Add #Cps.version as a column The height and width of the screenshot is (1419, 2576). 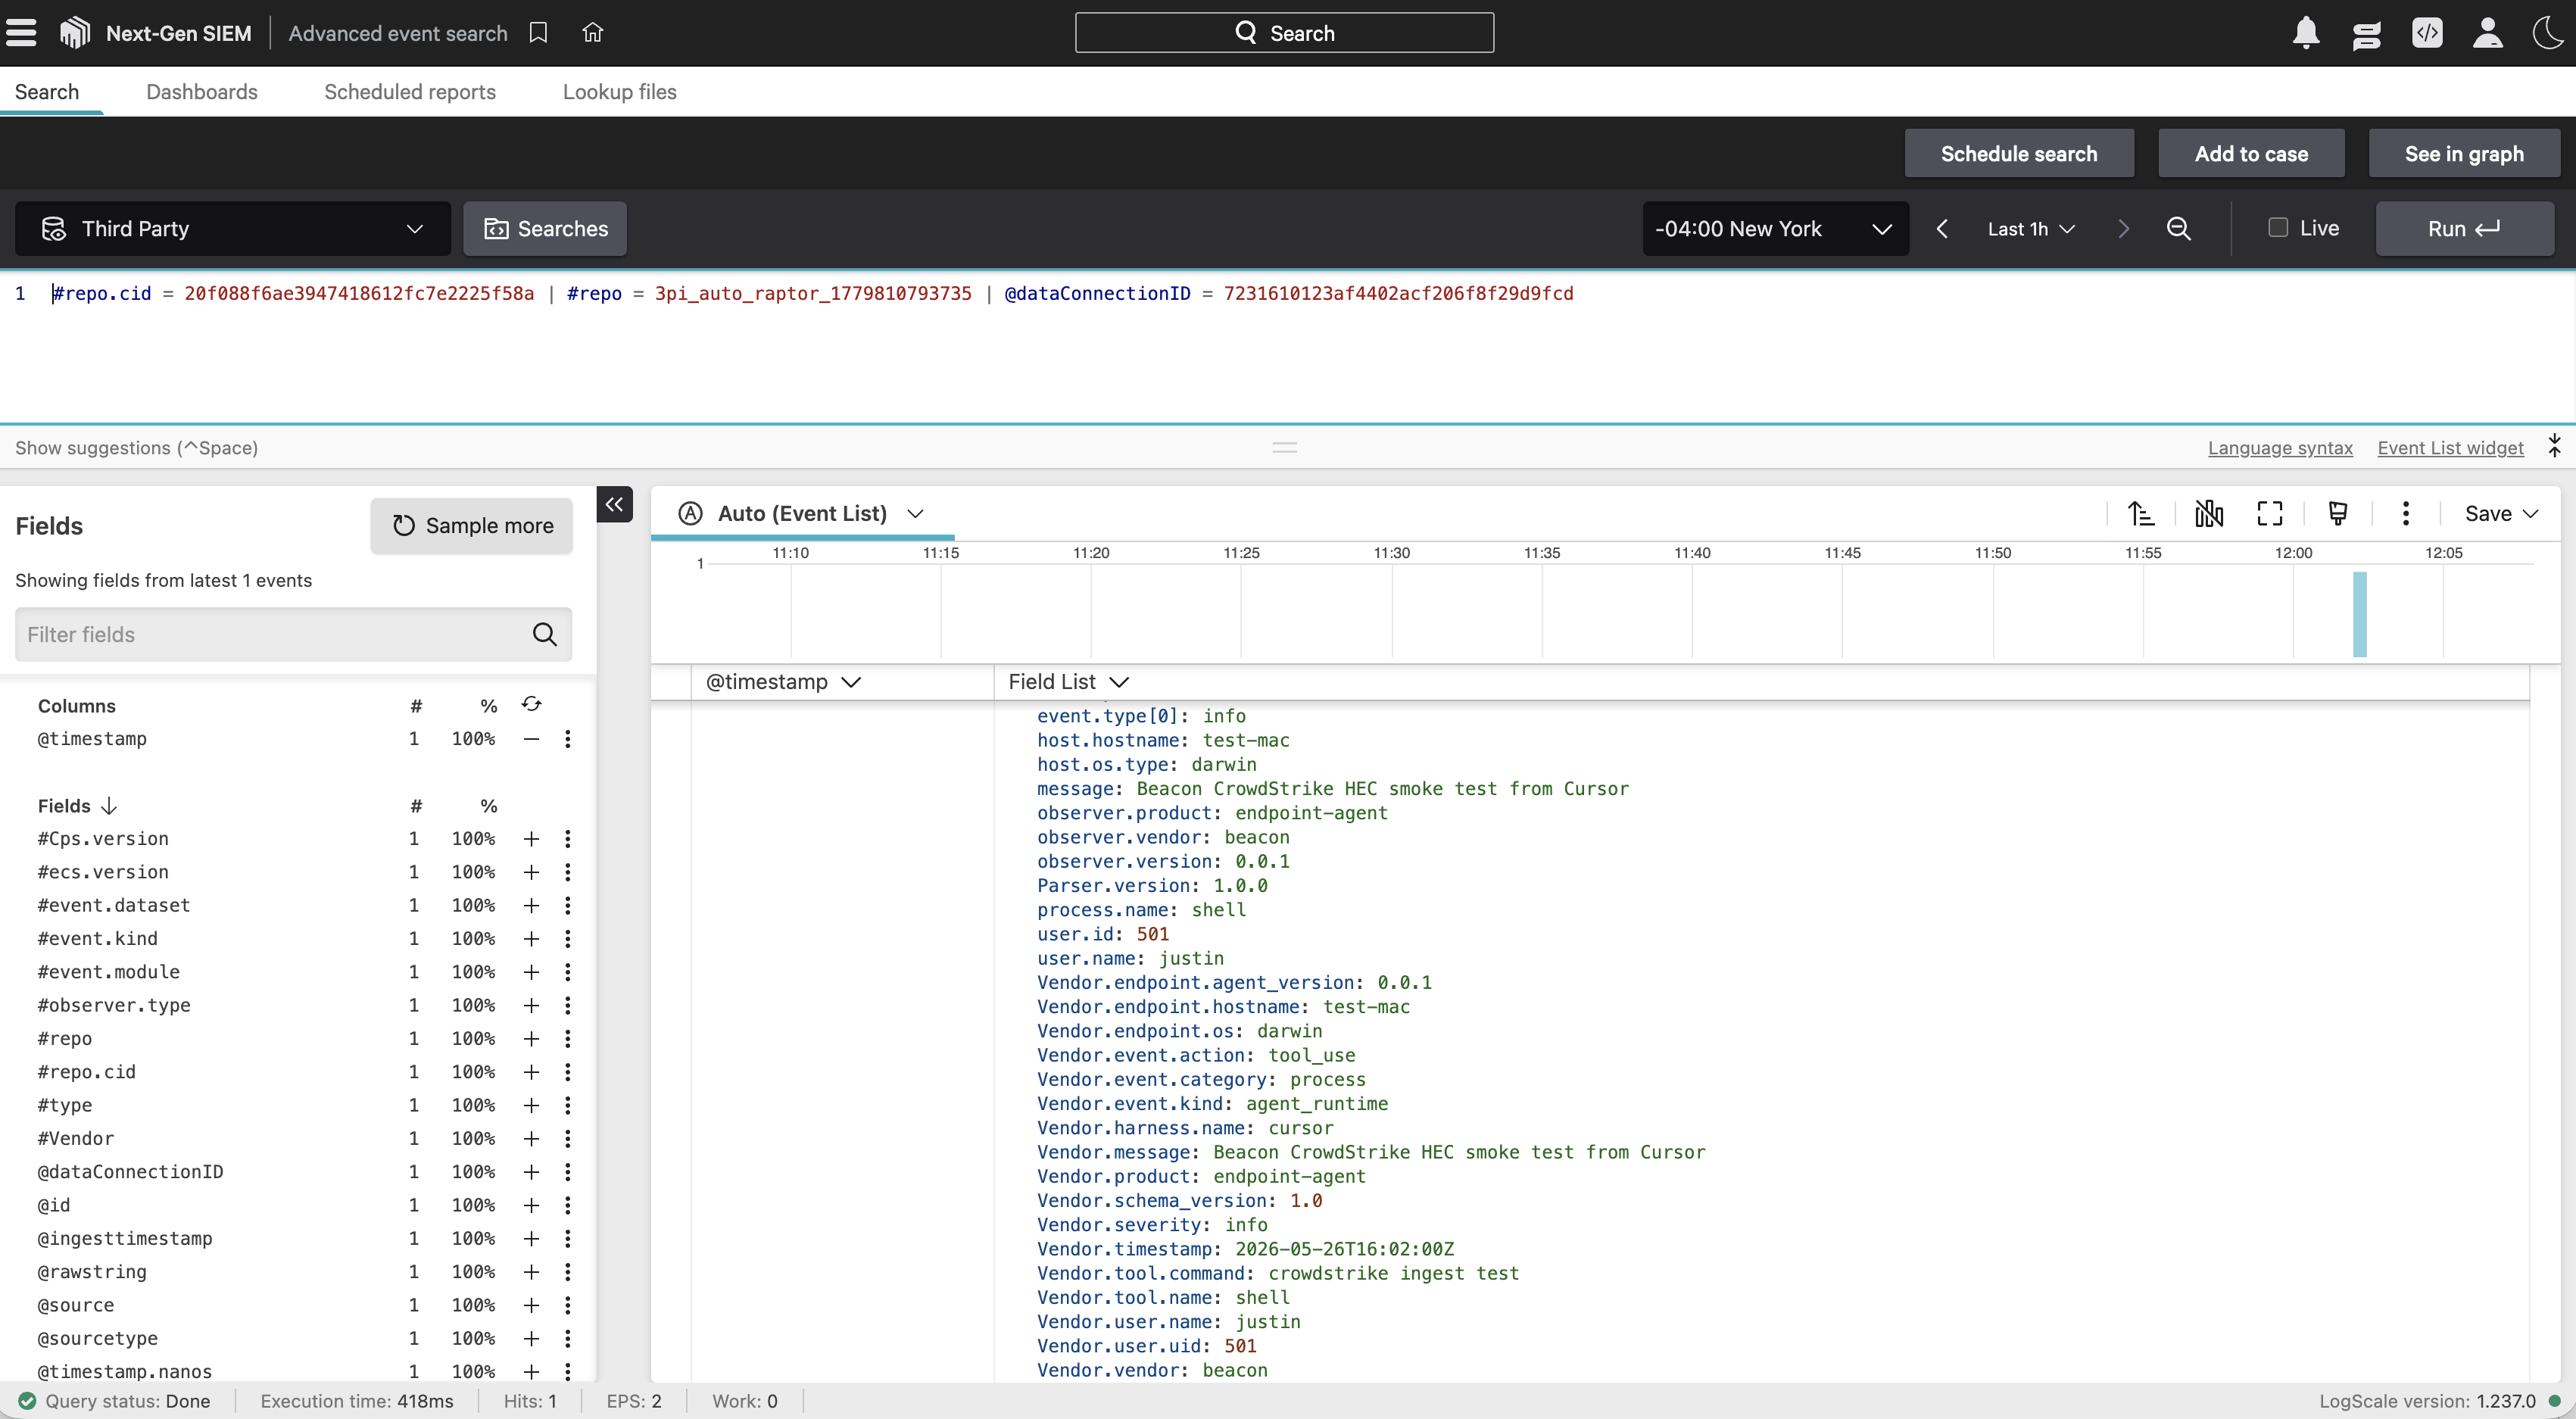[531, 839]
